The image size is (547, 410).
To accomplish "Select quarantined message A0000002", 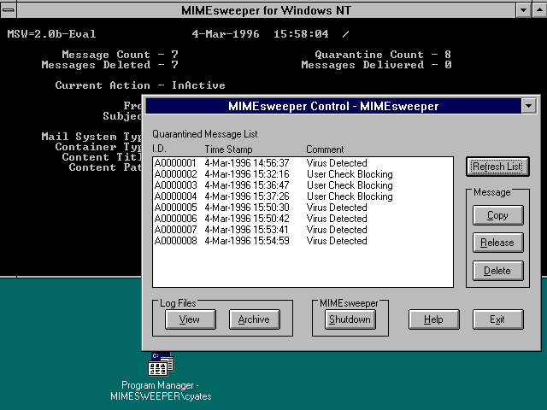I will coord(303,174).
